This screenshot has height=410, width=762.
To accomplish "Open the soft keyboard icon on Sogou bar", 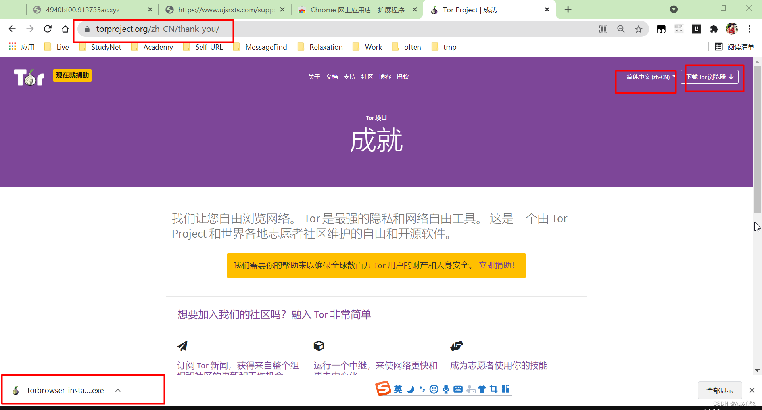I will point(457,389).
